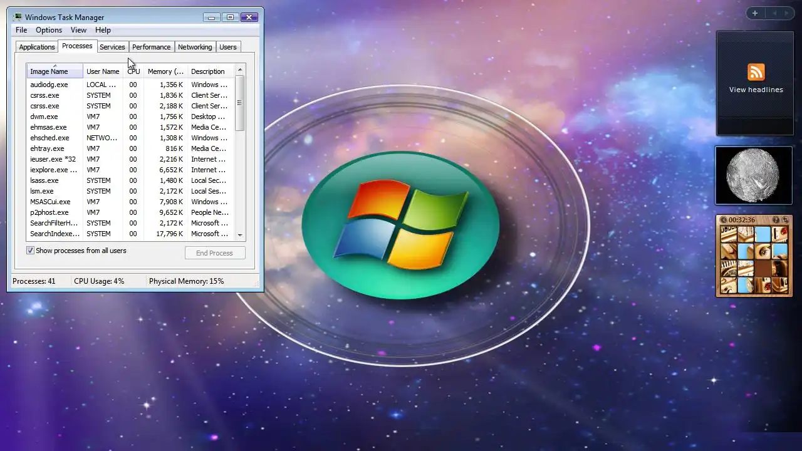This screenshot has height=451, width=802.
Task: Click 'CPU Usage: 4%' in the status bar
Action: pos(99,281)
